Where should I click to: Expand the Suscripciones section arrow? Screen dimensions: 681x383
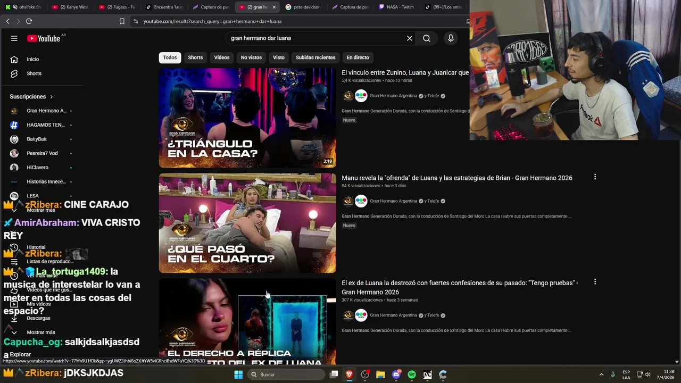(52, 97)
